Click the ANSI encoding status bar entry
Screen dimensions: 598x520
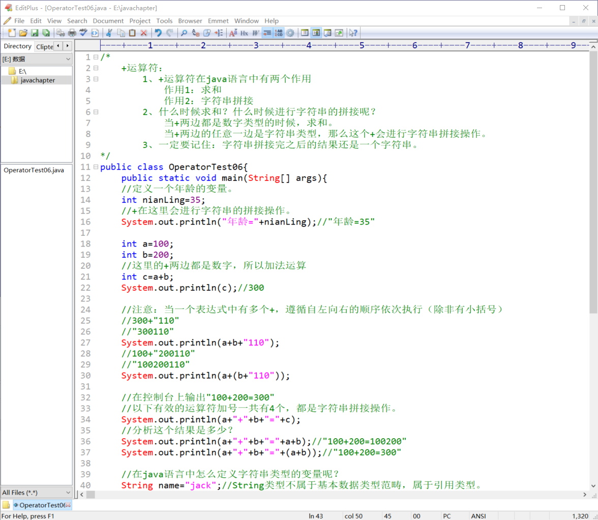pyautogui.click(x=478, y=516)
